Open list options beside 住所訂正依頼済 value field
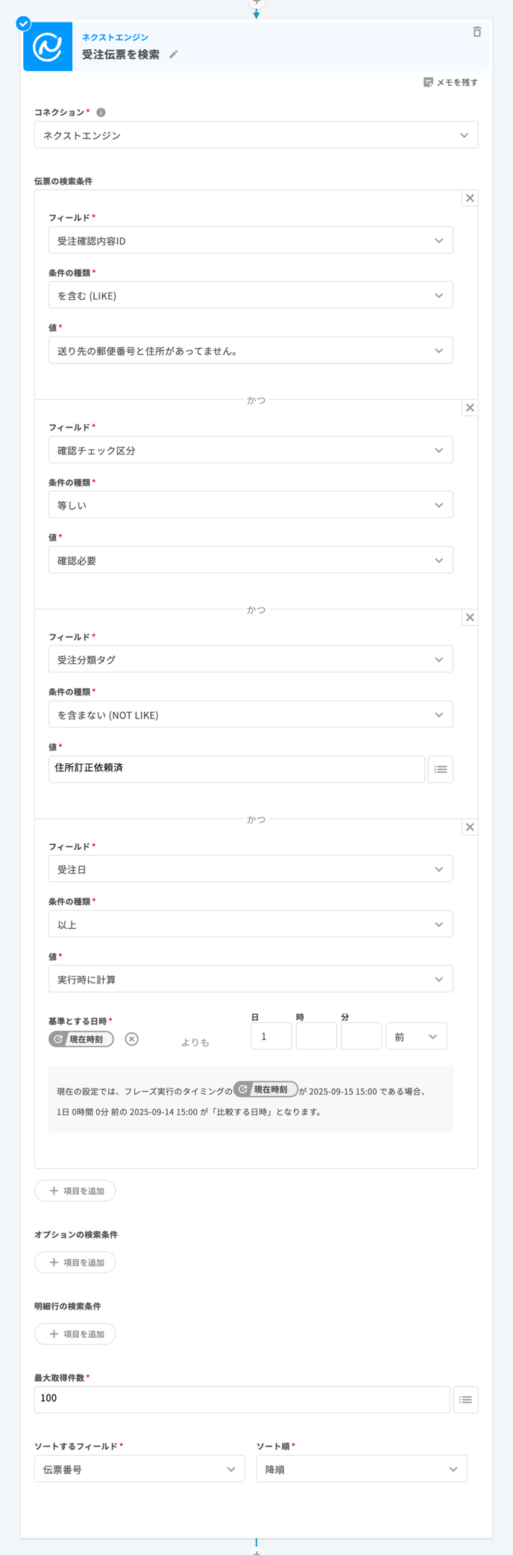This screenshot has height=1555, width=513. coord(441,769)
